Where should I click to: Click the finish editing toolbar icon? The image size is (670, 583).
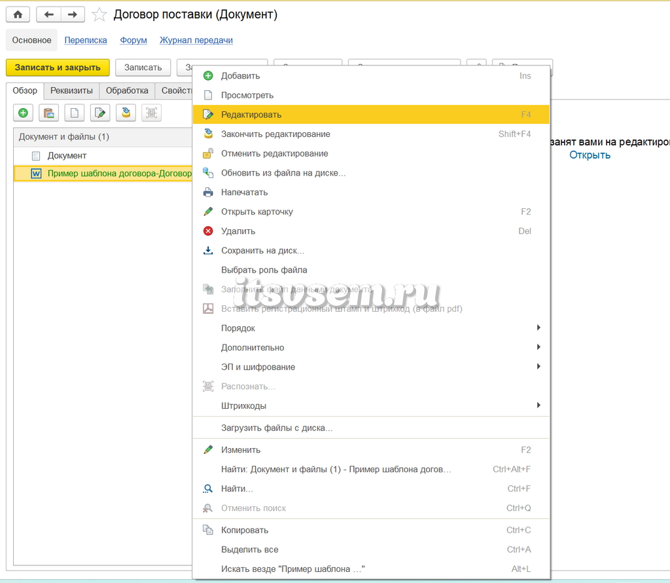(x=126, y=113)
